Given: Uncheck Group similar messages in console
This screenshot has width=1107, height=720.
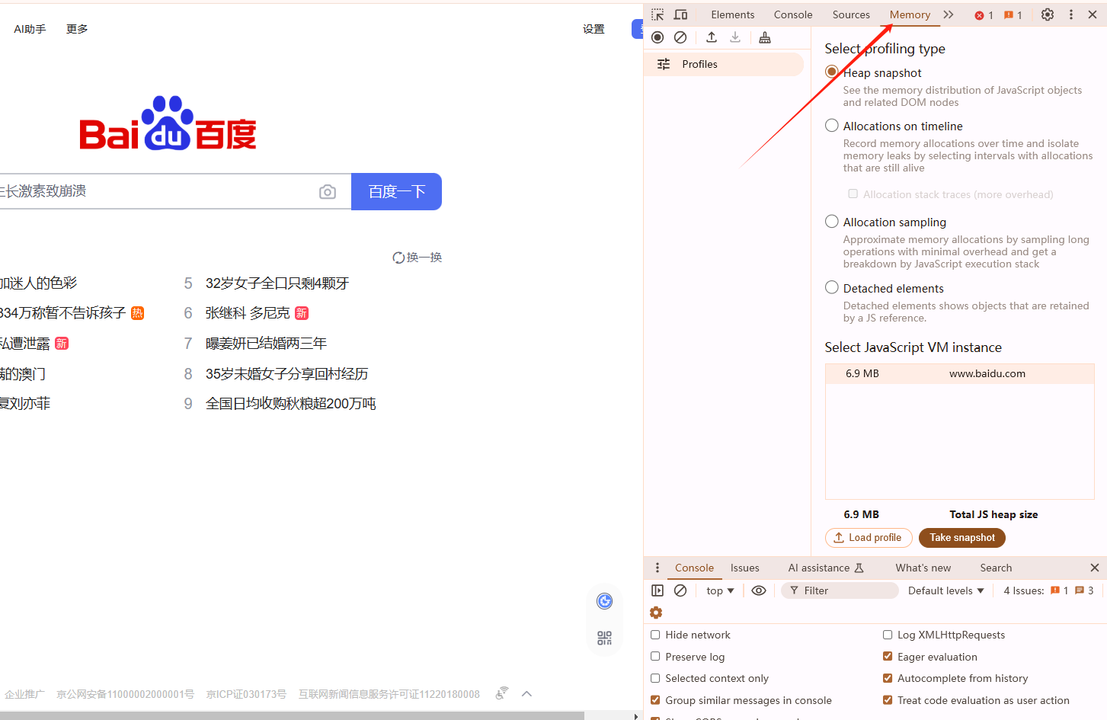Looking at the screenshot, I should coord(655,700).
